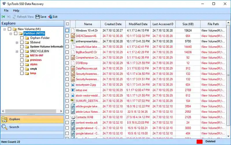Click document icon of article-Lotus Notes... row

click(x=73, y=112)
